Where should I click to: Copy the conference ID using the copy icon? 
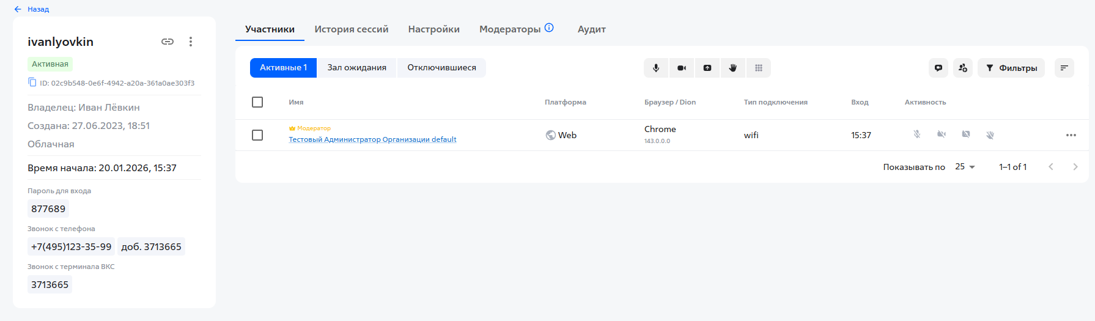click(32, 82)
